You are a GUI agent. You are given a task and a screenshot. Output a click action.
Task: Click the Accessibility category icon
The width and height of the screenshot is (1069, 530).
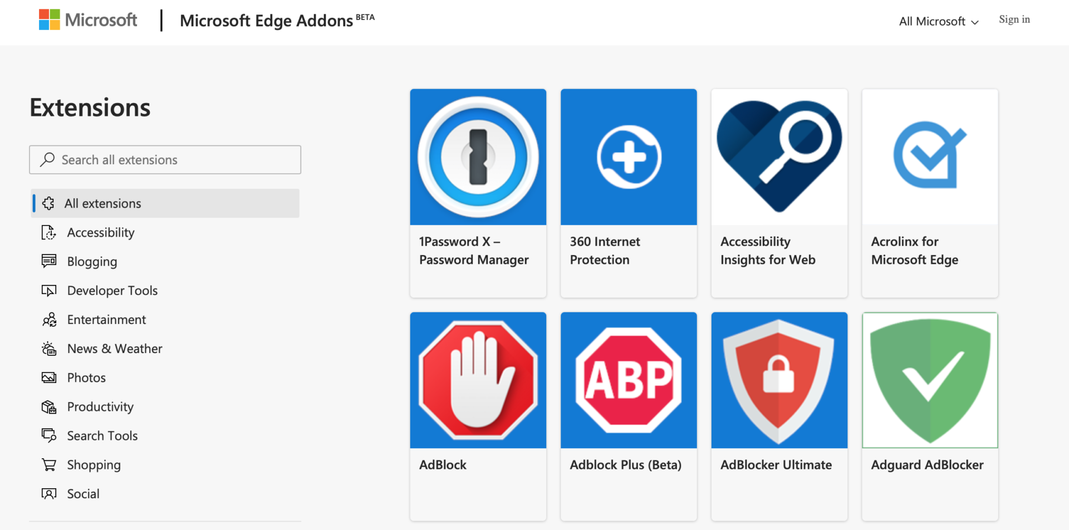(49, 232)
